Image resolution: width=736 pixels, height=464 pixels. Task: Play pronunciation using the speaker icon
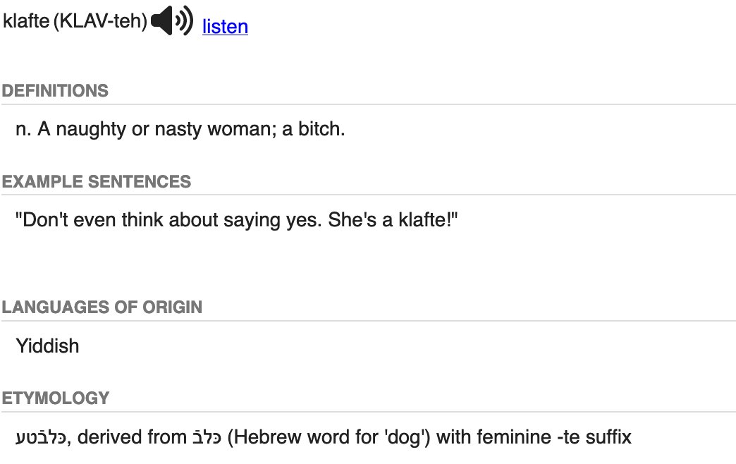click(x=172, y=20)
